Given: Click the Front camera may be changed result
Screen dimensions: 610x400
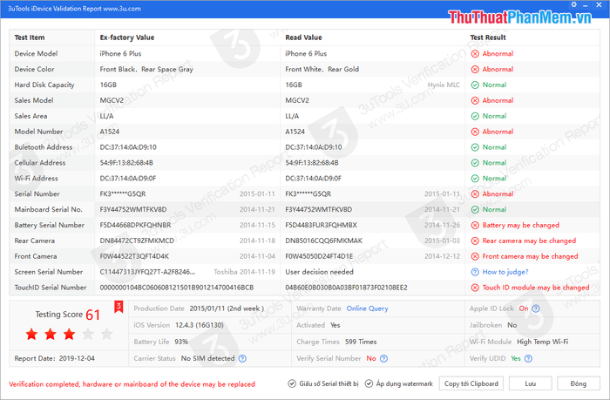Looking at the screenshot, I should pos(530,256).
